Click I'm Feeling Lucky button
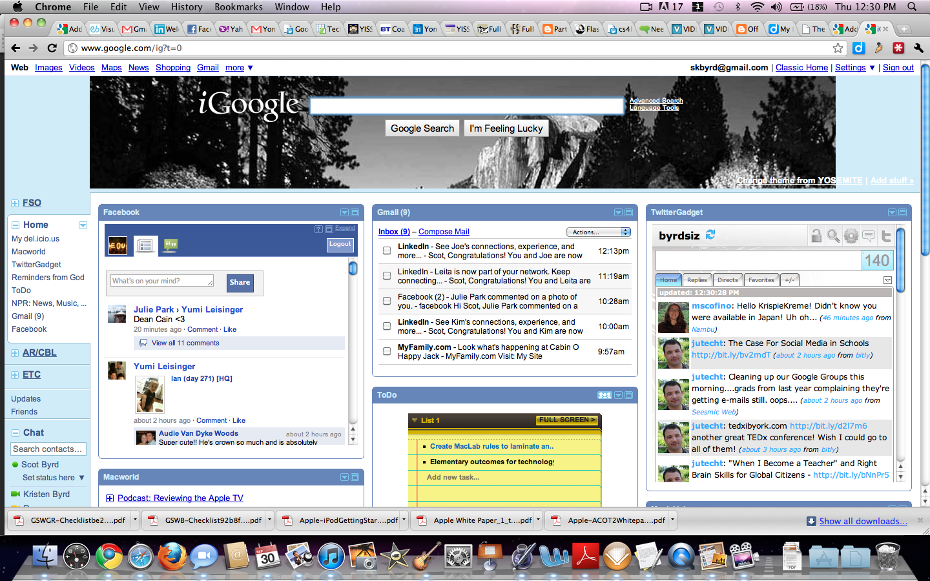930x581 pixels. (x=506, y=128)
